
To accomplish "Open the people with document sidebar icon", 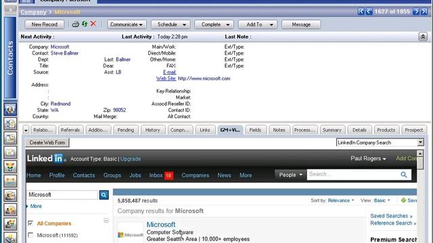I will [x=10, y=196].
